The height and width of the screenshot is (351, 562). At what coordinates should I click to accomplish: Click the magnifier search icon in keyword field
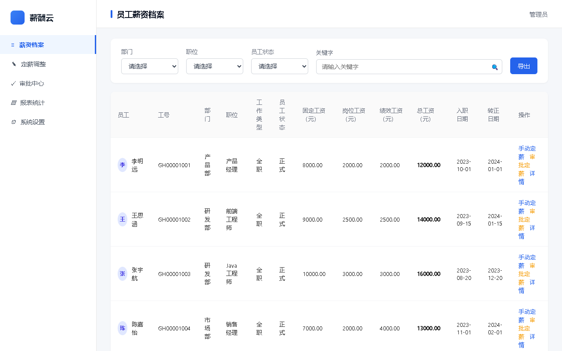coord(495,67)
